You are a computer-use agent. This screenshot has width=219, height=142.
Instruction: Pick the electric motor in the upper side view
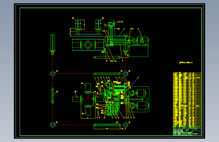pyautogui.click(x=143, y=41)
